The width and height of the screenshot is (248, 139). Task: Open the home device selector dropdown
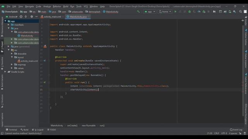(x=165, y=12)
